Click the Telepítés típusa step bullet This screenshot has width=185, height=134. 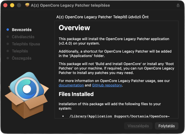(x=8, y=44)
